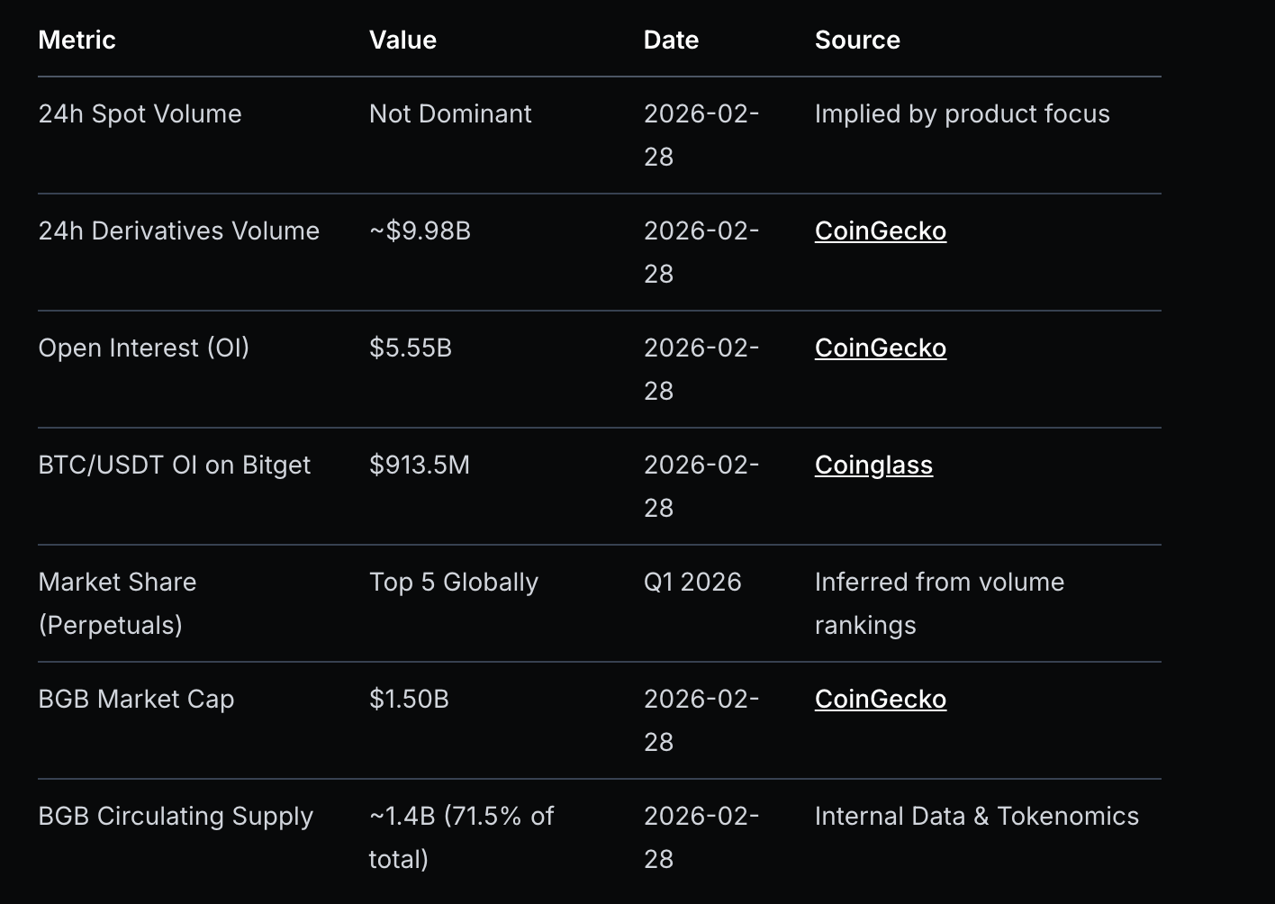Image resolution: width=1275 pixels, height=904 pixels.
Task: Open CoinGecko link for 24h Derivatives Volume
Action: [x=880, y=231]
